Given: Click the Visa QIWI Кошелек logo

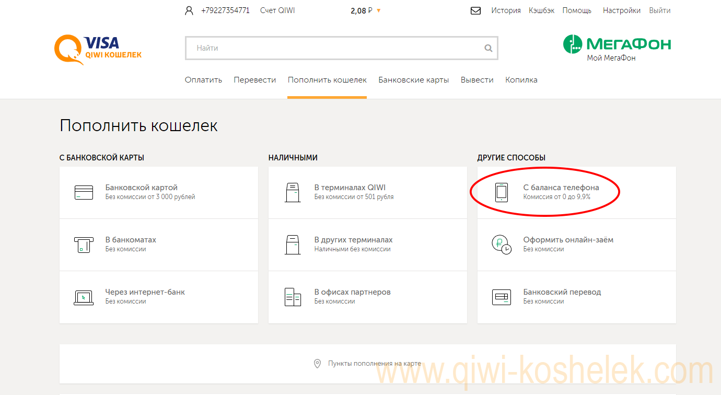Looking at the screenshot, I should click(98, 50).
